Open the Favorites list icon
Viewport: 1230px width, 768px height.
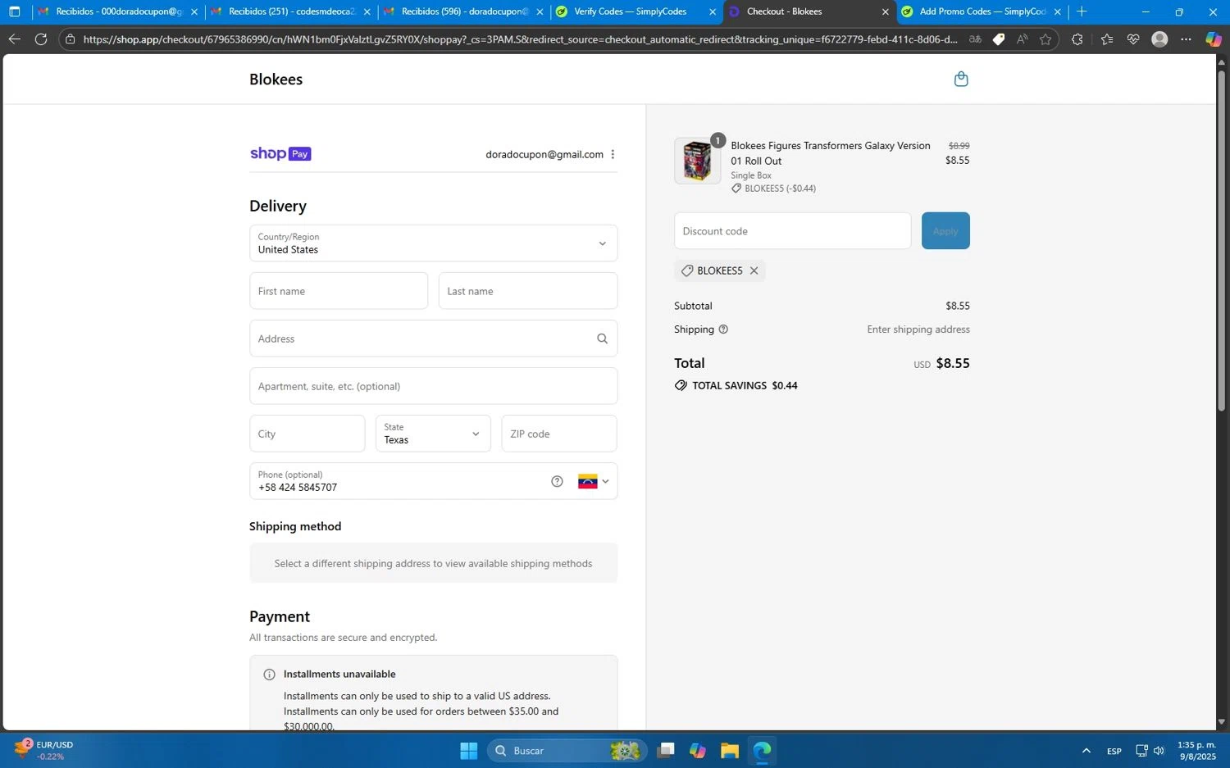[1106, 39]
